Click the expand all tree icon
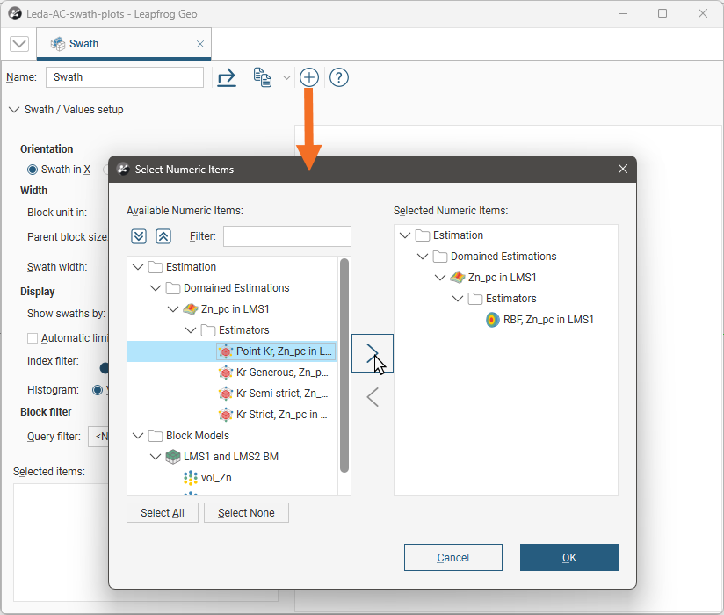Image resolution: width=724 pixels, height=615 pixels. click(139, 236)
